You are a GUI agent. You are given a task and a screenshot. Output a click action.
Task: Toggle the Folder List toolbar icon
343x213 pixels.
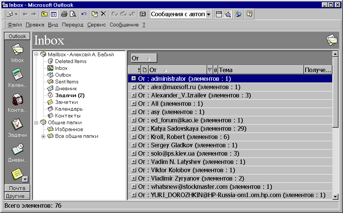click(54, 14)
